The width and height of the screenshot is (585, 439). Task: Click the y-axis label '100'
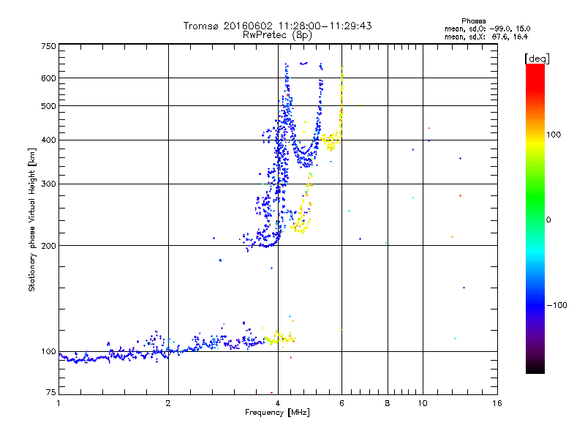pos(48,352)
